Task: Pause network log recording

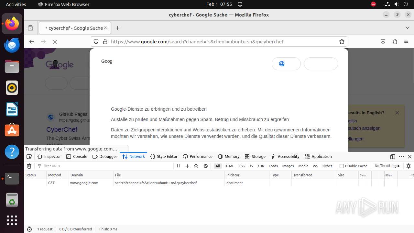Action: (x=179, y=166)
